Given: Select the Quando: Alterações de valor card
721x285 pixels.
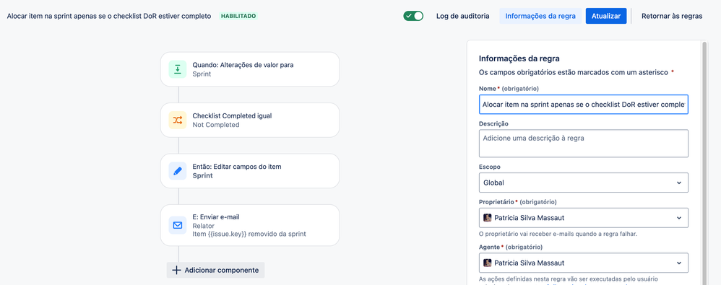Looking at the screenshot, I should [x=250, y=69].
